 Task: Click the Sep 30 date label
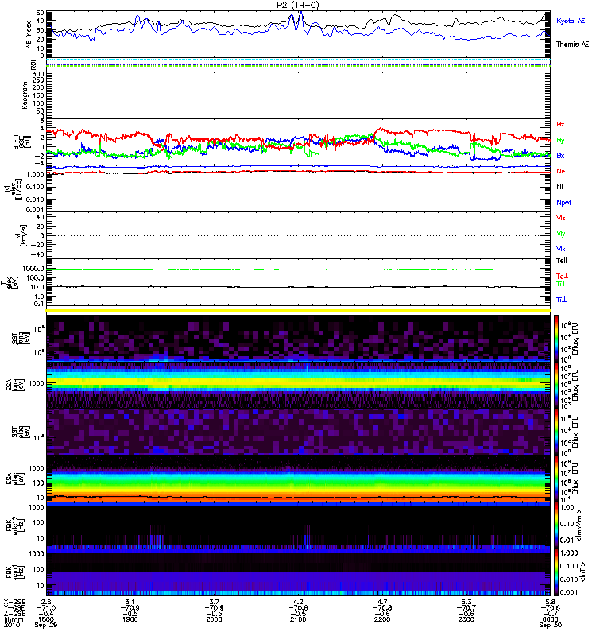(550, 625)
